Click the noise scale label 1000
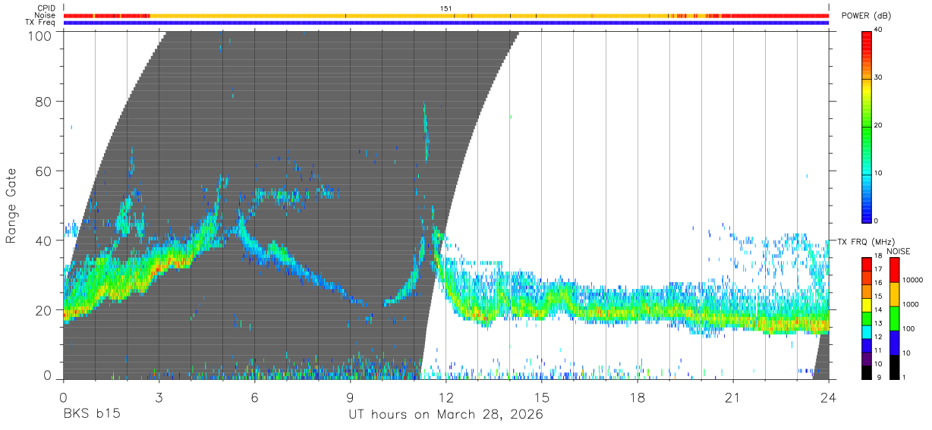This screenshot has width=932, height=430. coord(911,304)
